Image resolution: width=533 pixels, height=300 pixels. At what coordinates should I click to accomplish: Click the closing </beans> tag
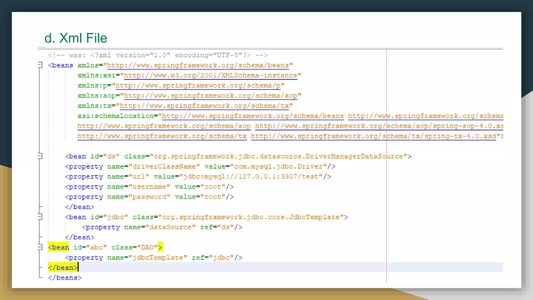[65, 278]
